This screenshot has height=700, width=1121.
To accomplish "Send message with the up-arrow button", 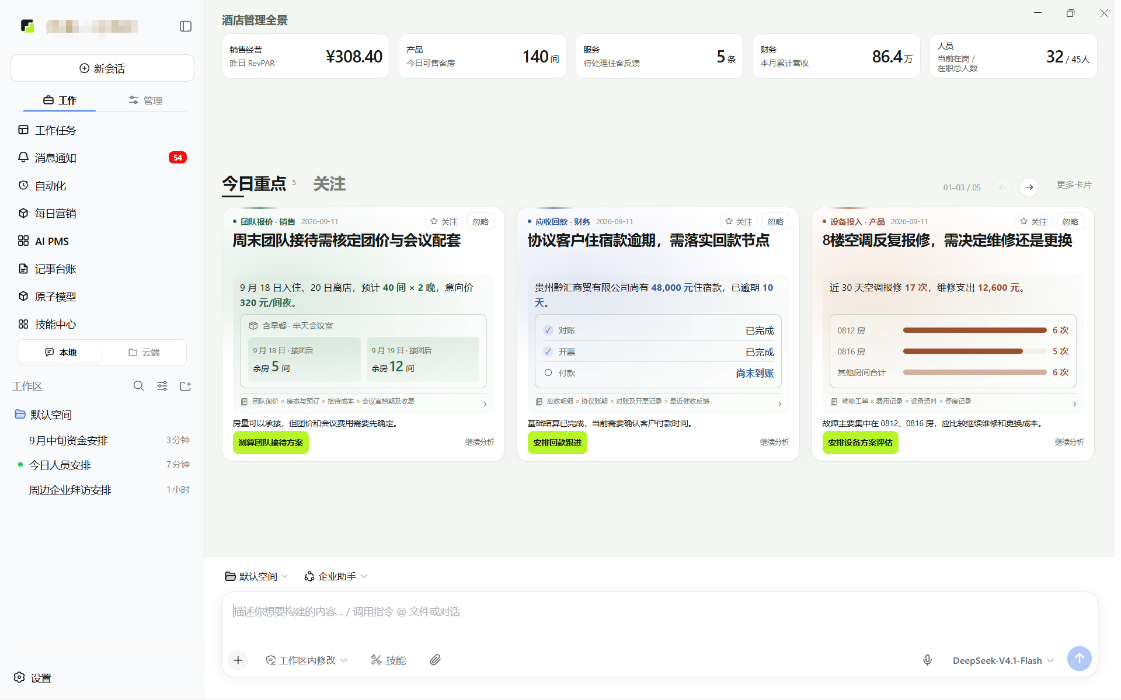I will tap(1079, 659).
